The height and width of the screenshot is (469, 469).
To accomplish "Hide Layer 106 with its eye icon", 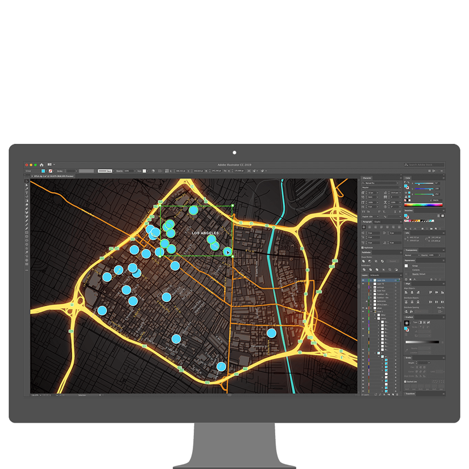I will click(x=363, y=280).
